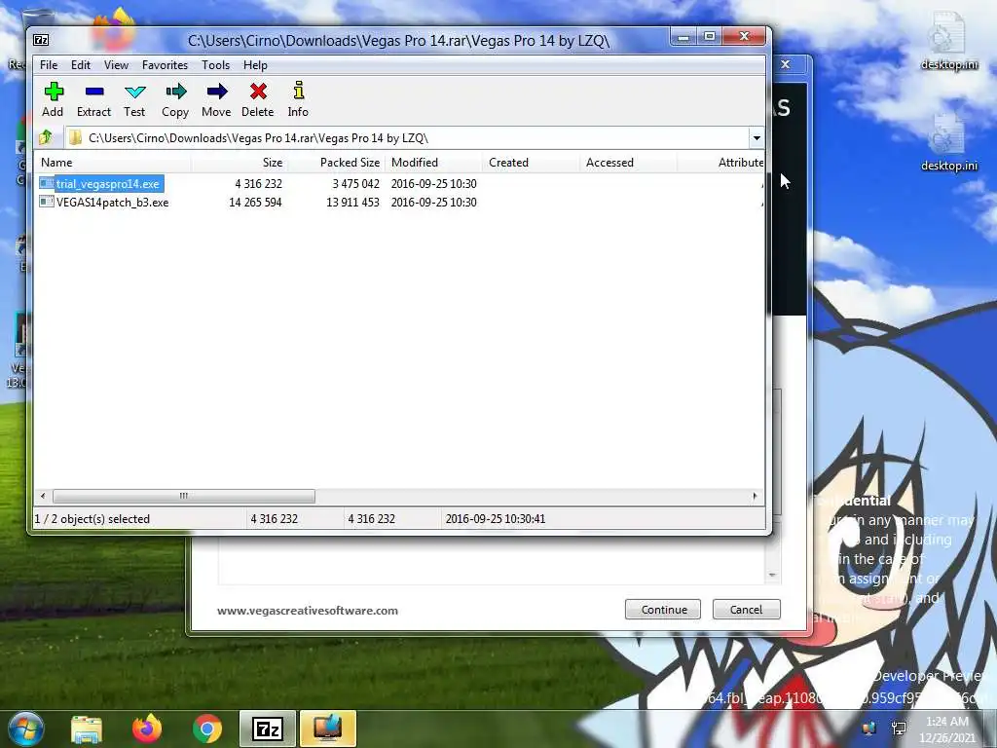997x748 pixels.
Task: Click the horizontal scrollbar right arrow
Action: 755,496
